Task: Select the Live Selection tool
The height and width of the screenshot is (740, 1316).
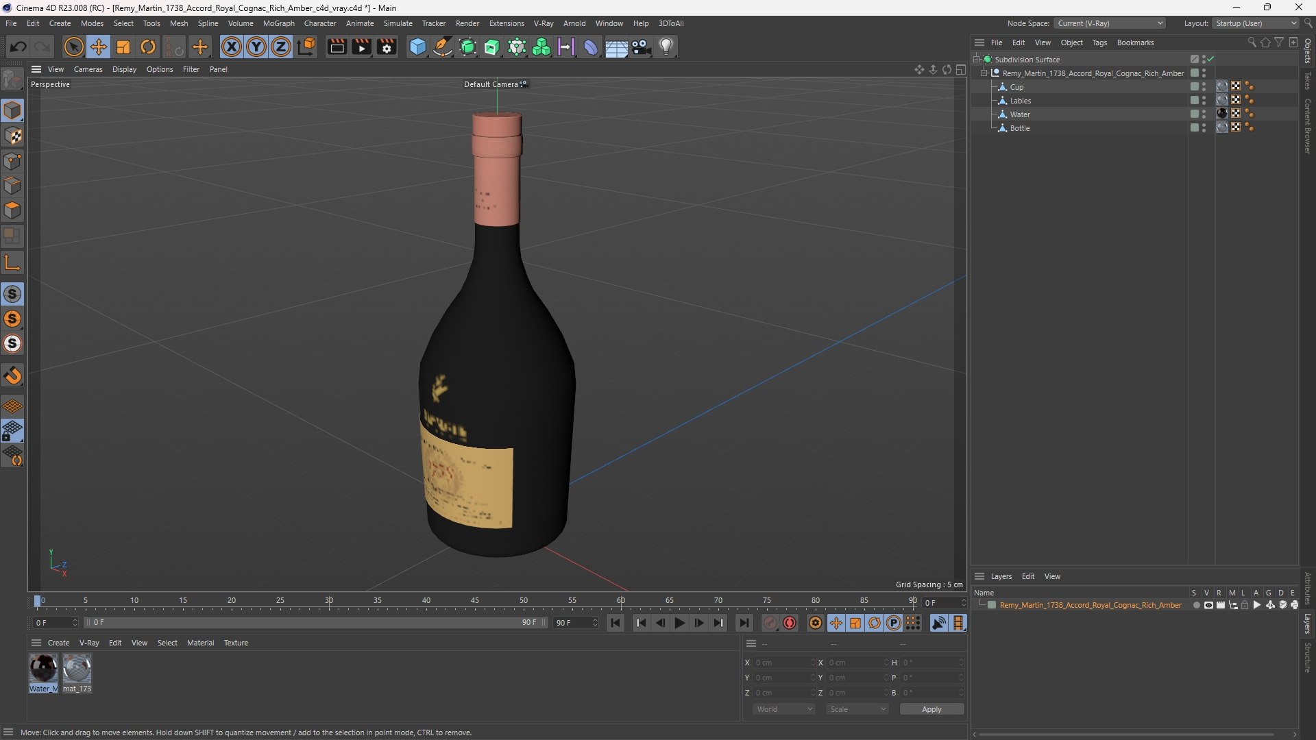Action: click(73, 47)
